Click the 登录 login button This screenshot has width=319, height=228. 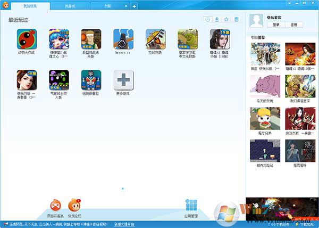point(276,25)
